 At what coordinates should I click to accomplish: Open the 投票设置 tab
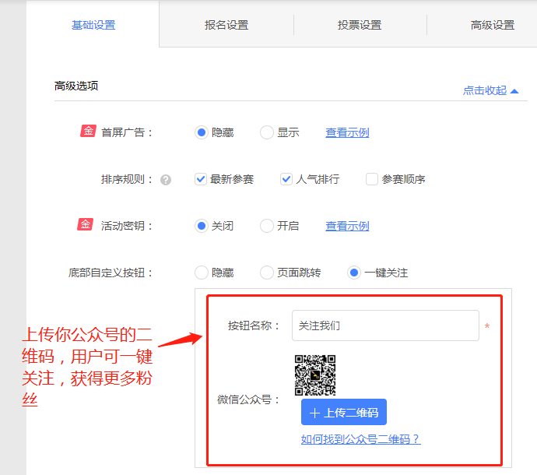360,25
